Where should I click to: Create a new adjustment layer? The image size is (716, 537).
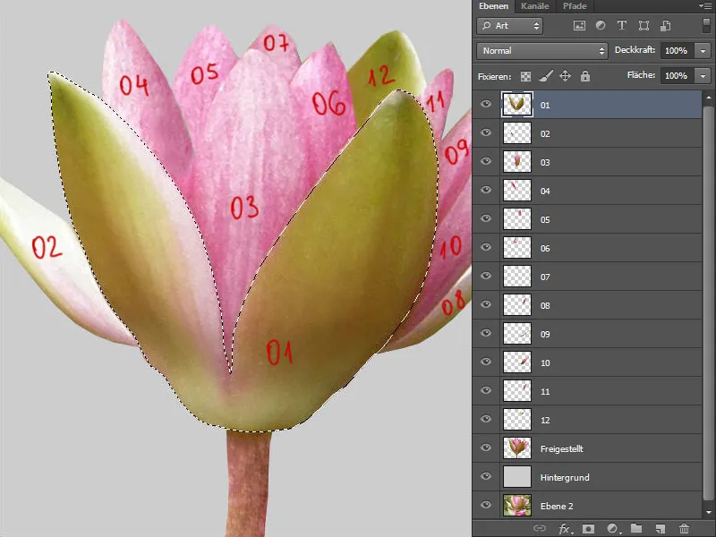tap(612, 530)
